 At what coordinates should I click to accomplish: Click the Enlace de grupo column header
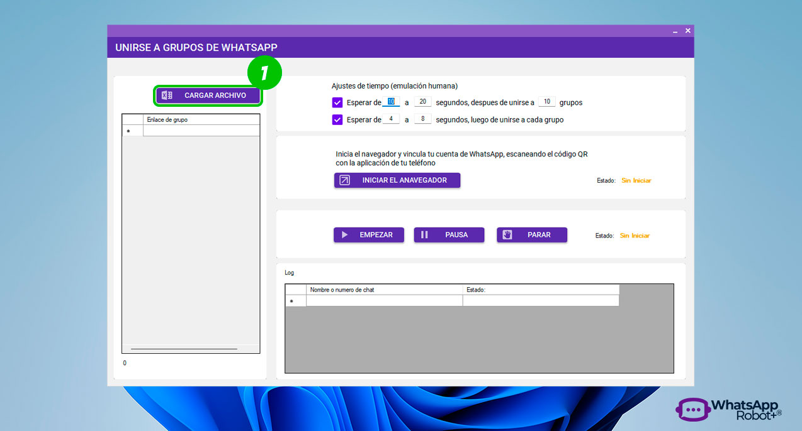pyautogui.click(x=201, y=119)
